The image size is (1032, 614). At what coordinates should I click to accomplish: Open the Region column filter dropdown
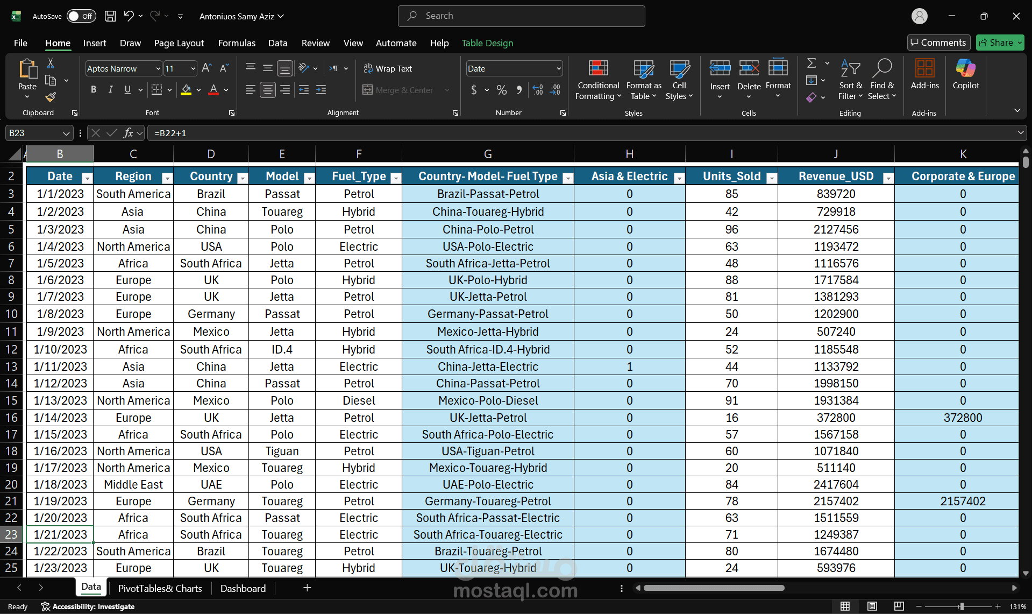pyautogui.click(x=167, y=178)
